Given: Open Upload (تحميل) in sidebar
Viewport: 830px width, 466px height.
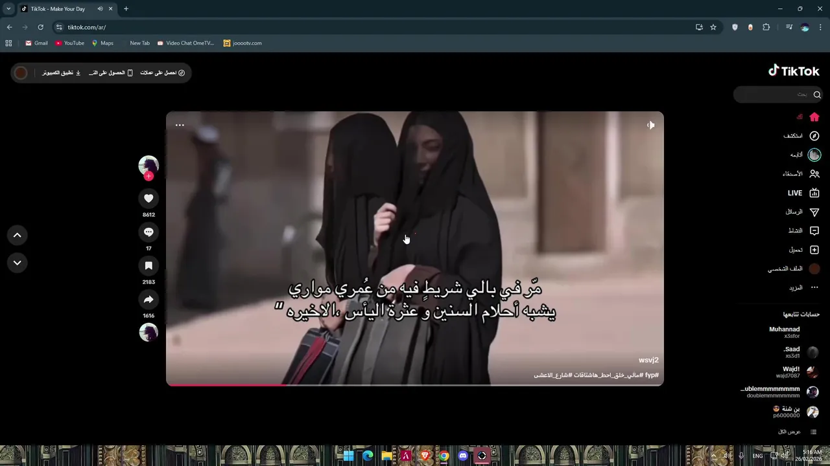Looking at the screenshot, I should [804, 250].
